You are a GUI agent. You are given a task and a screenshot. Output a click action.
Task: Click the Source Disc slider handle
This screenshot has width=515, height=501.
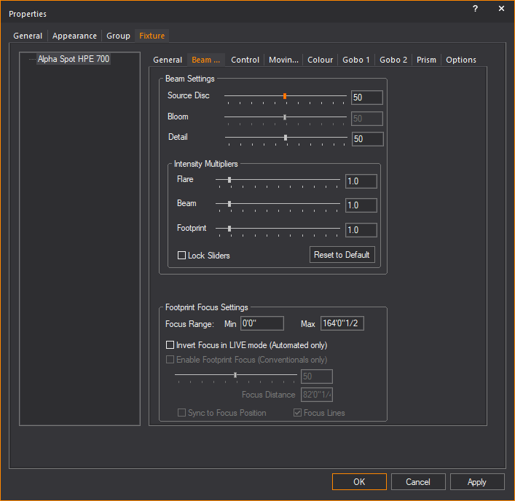click(285, 96)
